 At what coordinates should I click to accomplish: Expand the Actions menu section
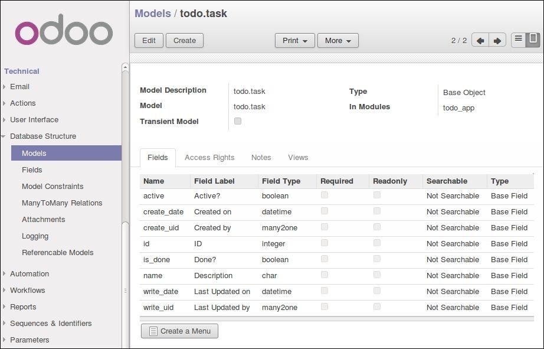coord(22,103)
